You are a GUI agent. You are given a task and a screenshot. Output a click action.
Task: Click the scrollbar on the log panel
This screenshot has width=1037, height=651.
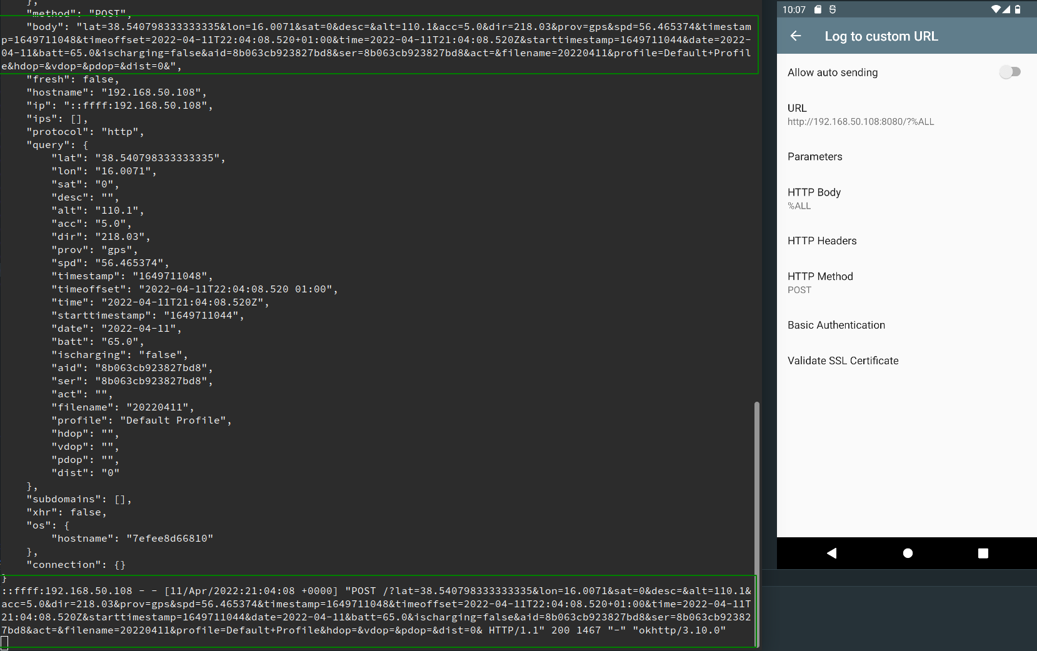point(758,500)
